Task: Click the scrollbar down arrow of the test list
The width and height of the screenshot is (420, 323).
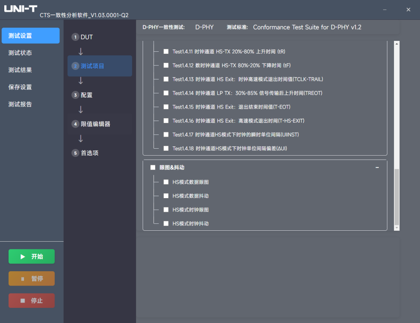Action: click(x=397, y=228)
